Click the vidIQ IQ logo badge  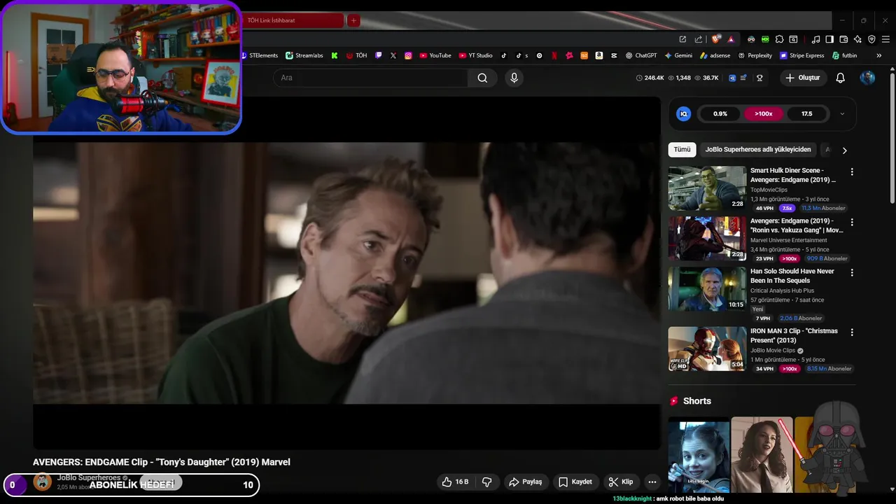684,113
